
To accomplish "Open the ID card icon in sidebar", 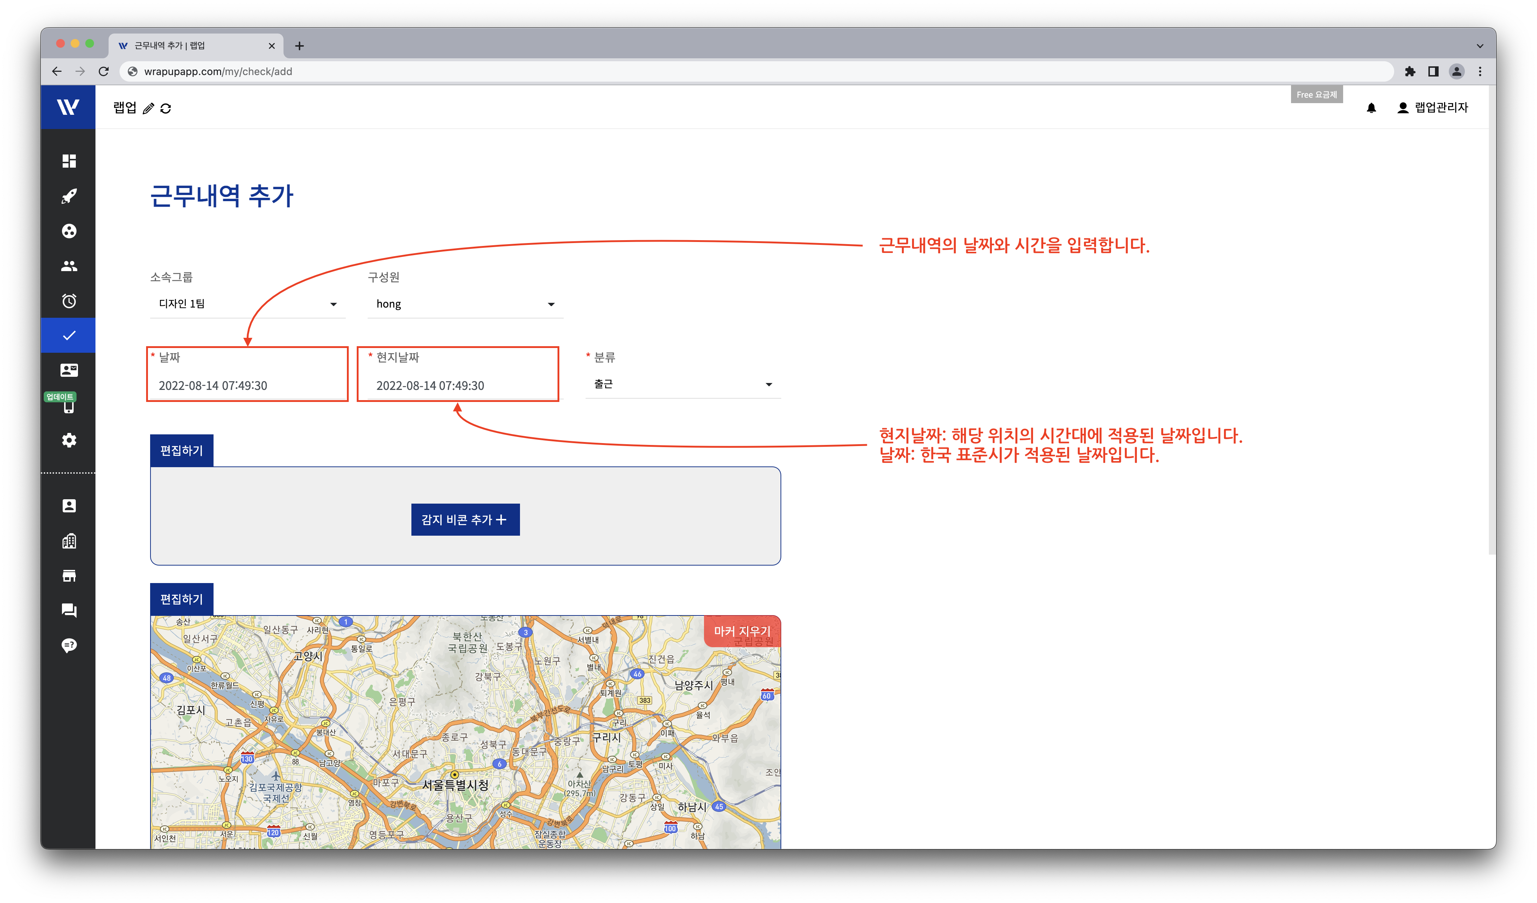I will point(69,370).
